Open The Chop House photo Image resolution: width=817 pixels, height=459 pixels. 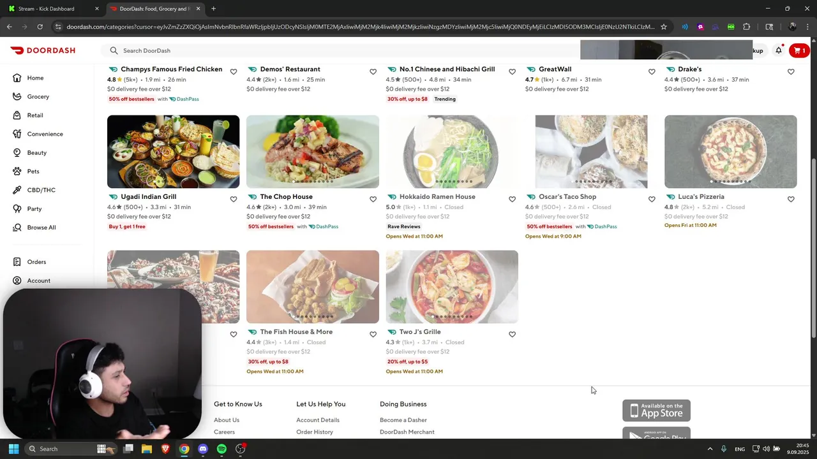tap(313, 152)
